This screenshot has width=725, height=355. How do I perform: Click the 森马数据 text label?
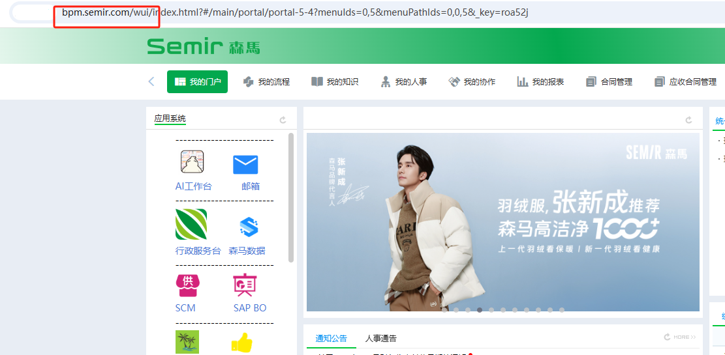coord(247,251)
